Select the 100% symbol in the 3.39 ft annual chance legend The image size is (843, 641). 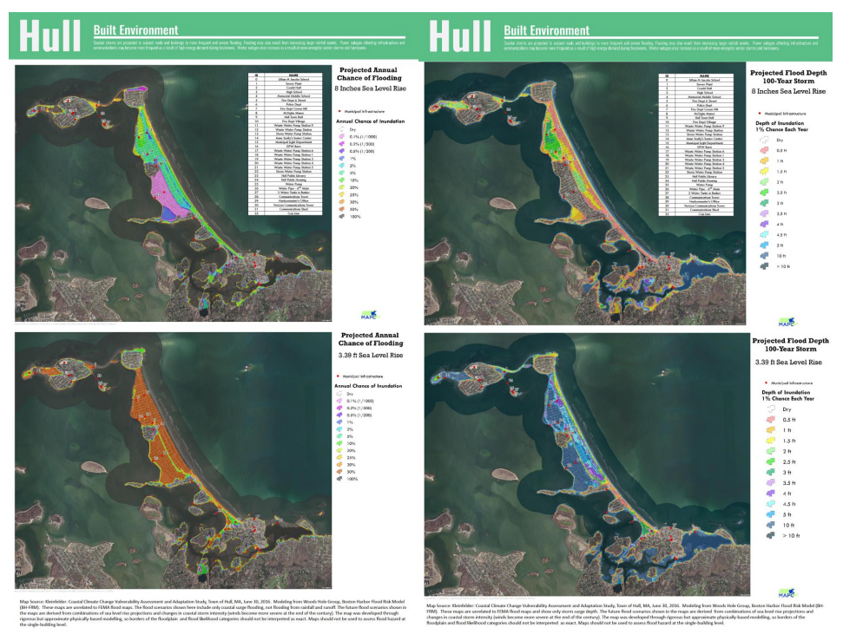point(341,479)
